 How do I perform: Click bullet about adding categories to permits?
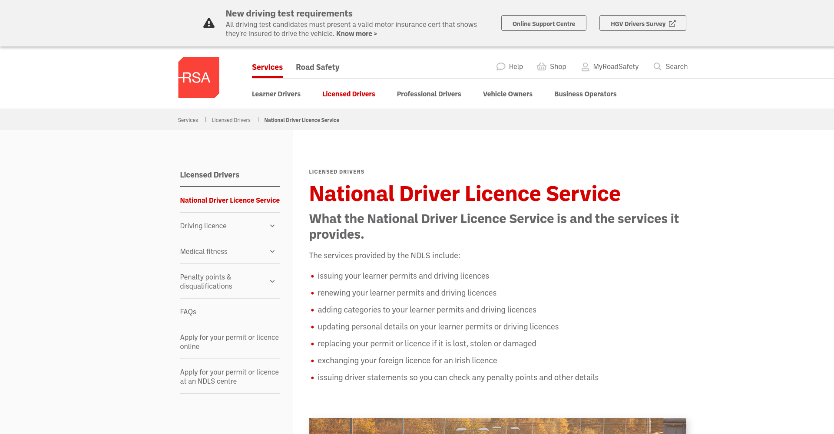pos(427,310)
